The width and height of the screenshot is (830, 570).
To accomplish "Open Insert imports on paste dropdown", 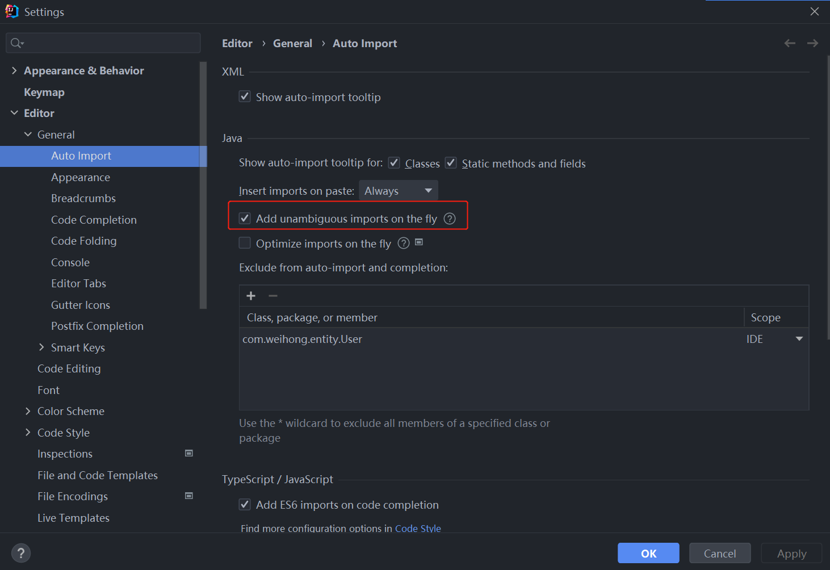I will click(x=398, y=191).
